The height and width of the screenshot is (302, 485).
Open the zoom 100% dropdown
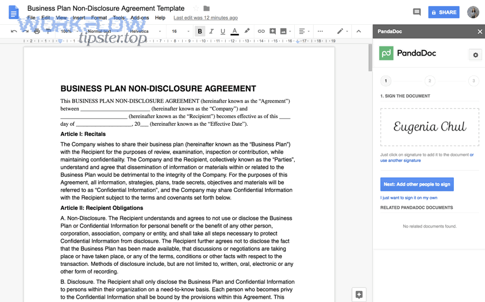coord(70,31)
